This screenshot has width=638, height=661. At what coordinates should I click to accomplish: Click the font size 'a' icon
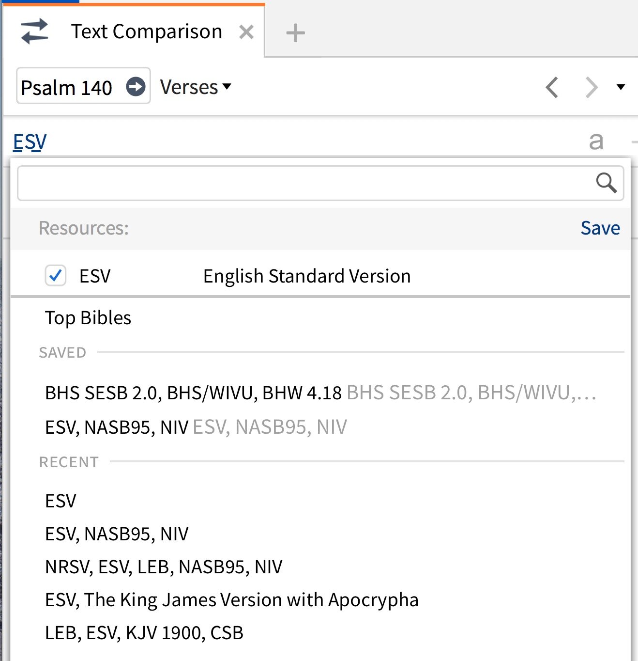point(596,142)
